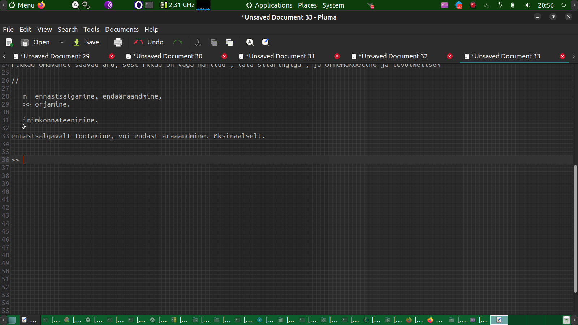Open the Search menu

click(x=68, y=29)
